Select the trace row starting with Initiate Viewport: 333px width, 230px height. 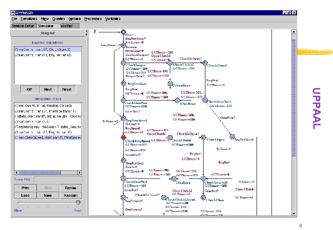coord(48,116)
